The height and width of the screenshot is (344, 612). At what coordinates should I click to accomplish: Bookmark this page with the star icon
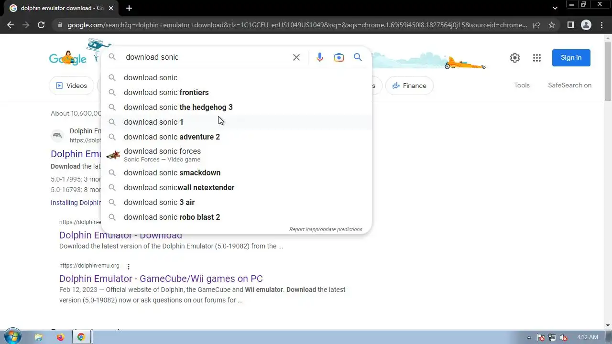click(x=552, y=25)
